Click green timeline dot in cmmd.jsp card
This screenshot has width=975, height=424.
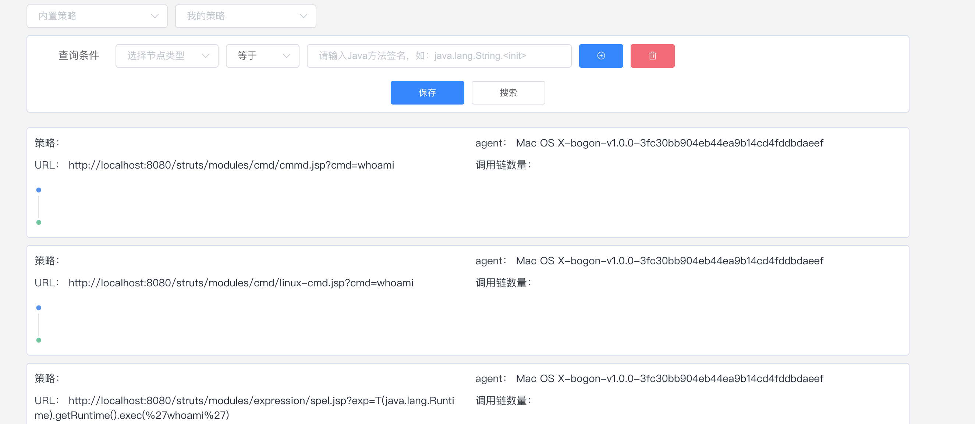(x=39, y=222)
